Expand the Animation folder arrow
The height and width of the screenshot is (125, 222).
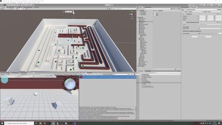tap(139, 19)
